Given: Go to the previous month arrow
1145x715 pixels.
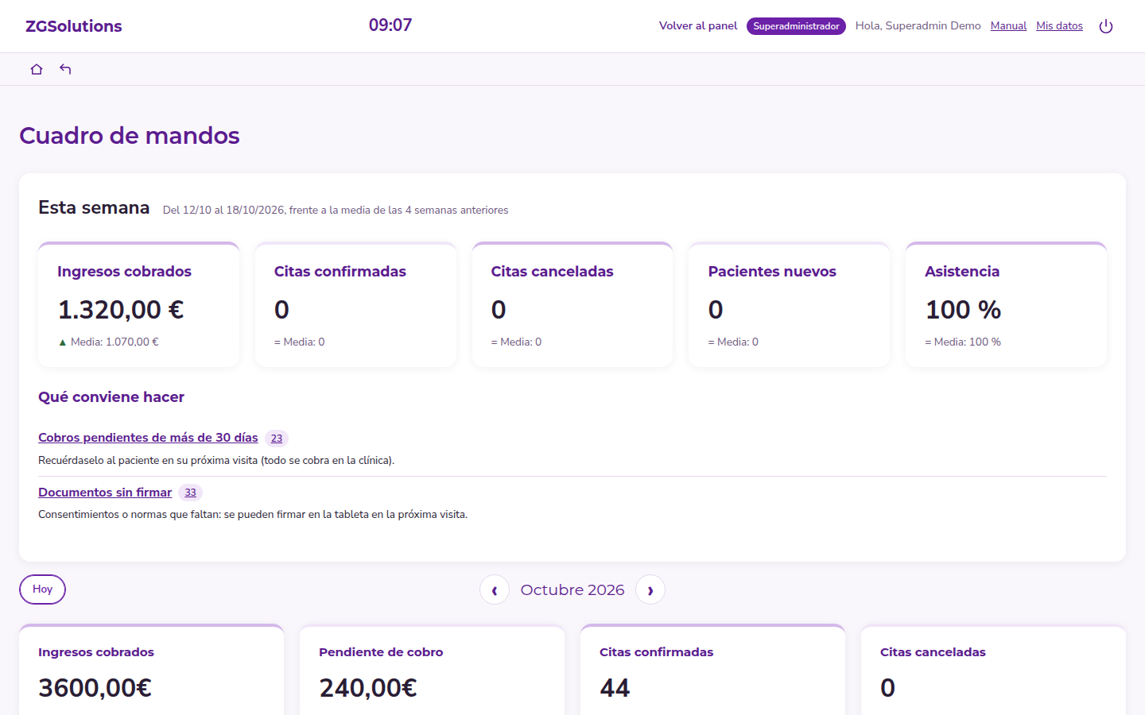Looking at the screenshot, I should click(x=495, y=589).
